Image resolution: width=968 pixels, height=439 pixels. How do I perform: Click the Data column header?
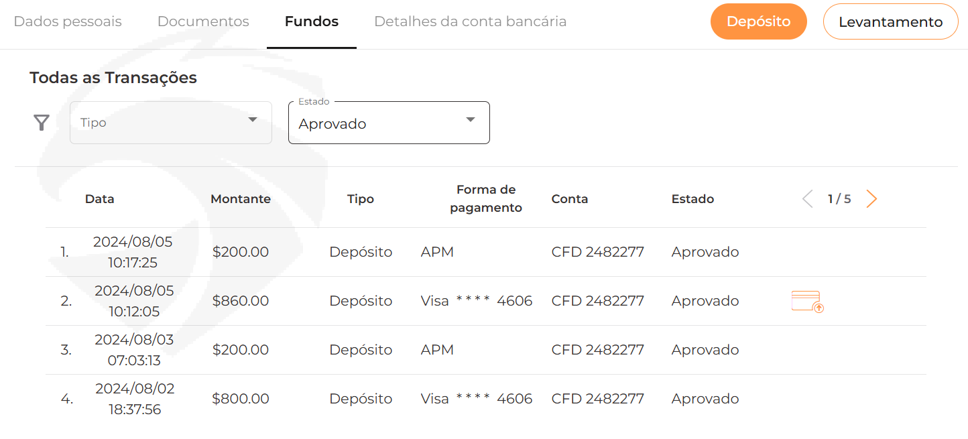[100, 199]
